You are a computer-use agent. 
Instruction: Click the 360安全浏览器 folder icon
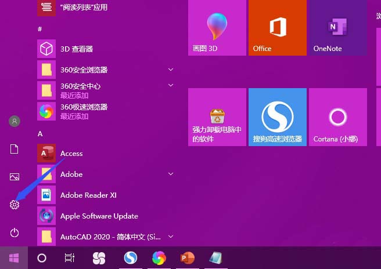[46, 70]
